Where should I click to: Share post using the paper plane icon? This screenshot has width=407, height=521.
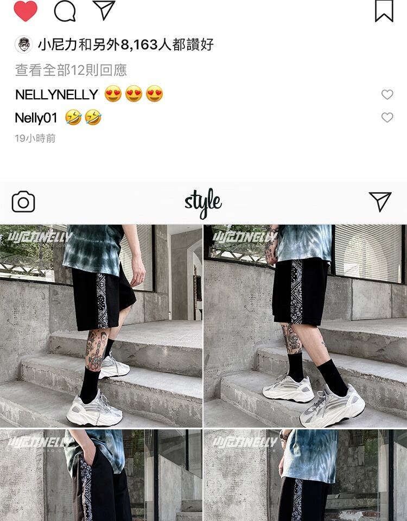coord(104,10)
